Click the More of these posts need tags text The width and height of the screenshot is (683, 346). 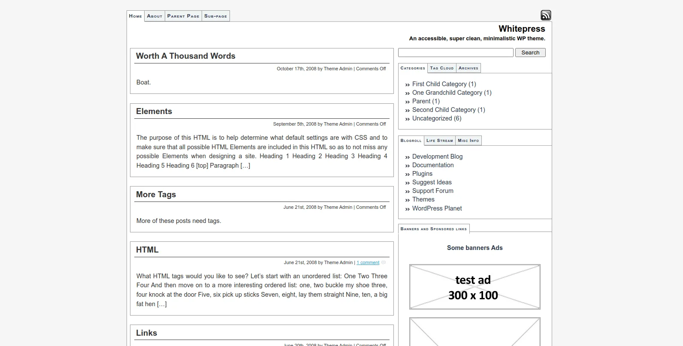pos(178,221)
